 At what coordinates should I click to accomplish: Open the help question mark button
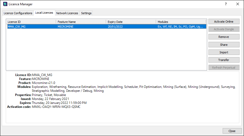click(226, 4)
